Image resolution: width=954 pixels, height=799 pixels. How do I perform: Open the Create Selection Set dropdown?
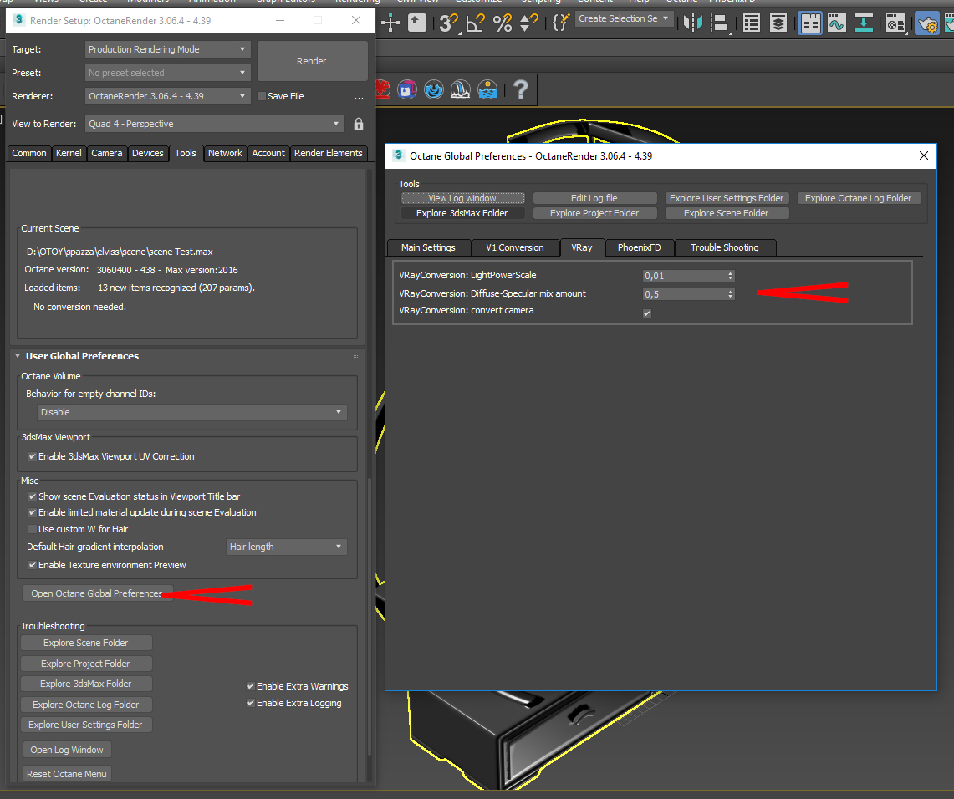click(x=624, y=18)
